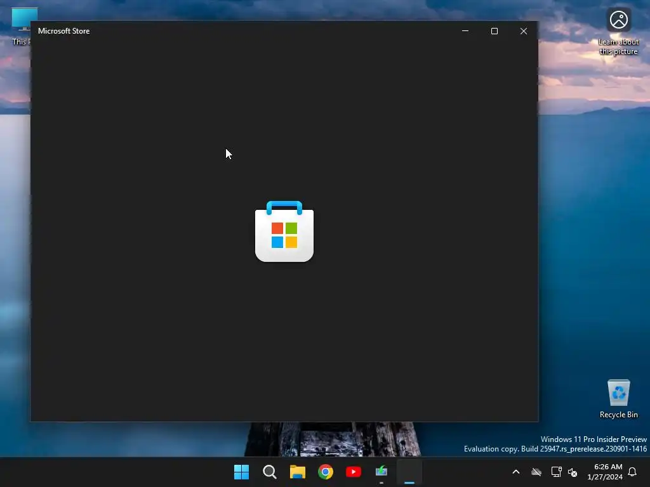The image size is (650, 487).
Task: Maximize the Microsoft Store window
Action: tap(494, 31)
